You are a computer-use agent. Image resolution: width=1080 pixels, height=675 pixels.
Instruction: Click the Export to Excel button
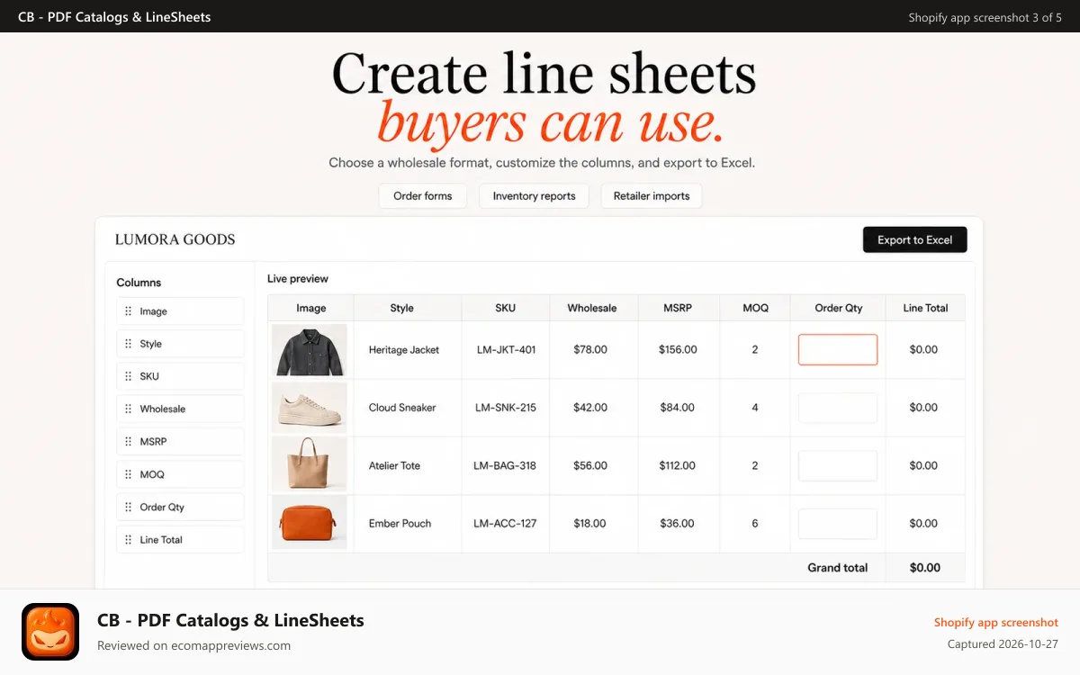tap(915, 239)
